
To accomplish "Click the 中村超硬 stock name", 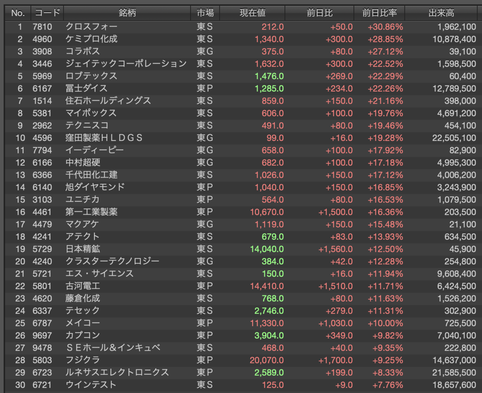I will tap(83, 162).
